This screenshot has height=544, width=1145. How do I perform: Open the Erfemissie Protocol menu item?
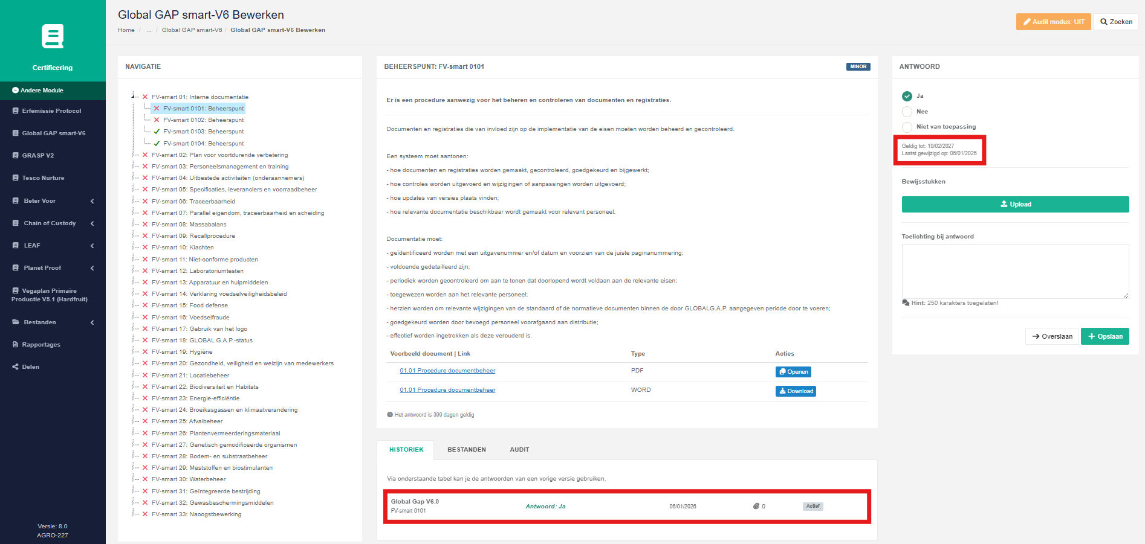pyautogui.click(x=53, y=111)
